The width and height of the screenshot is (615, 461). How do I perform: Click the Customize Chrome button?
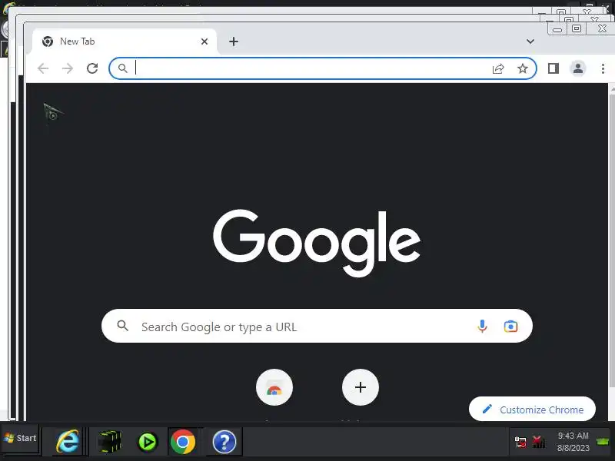[532, 410]
